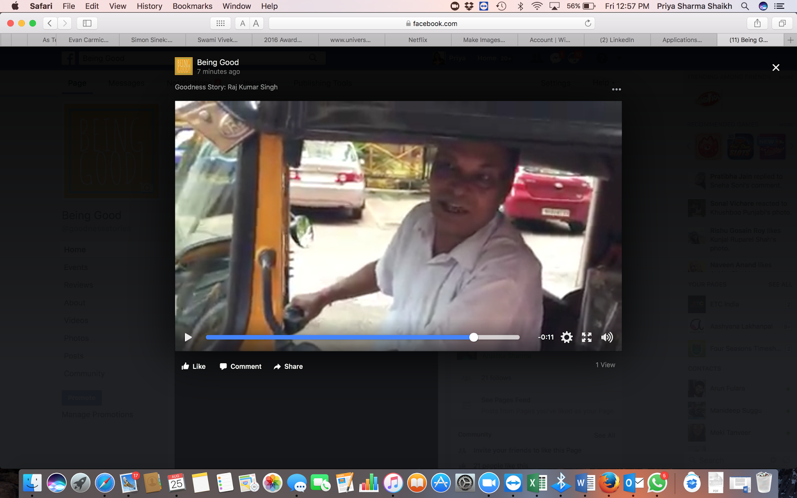Open iTunes in the Dock
Viewport: 797px width, 498px height.
pos(393,483)
